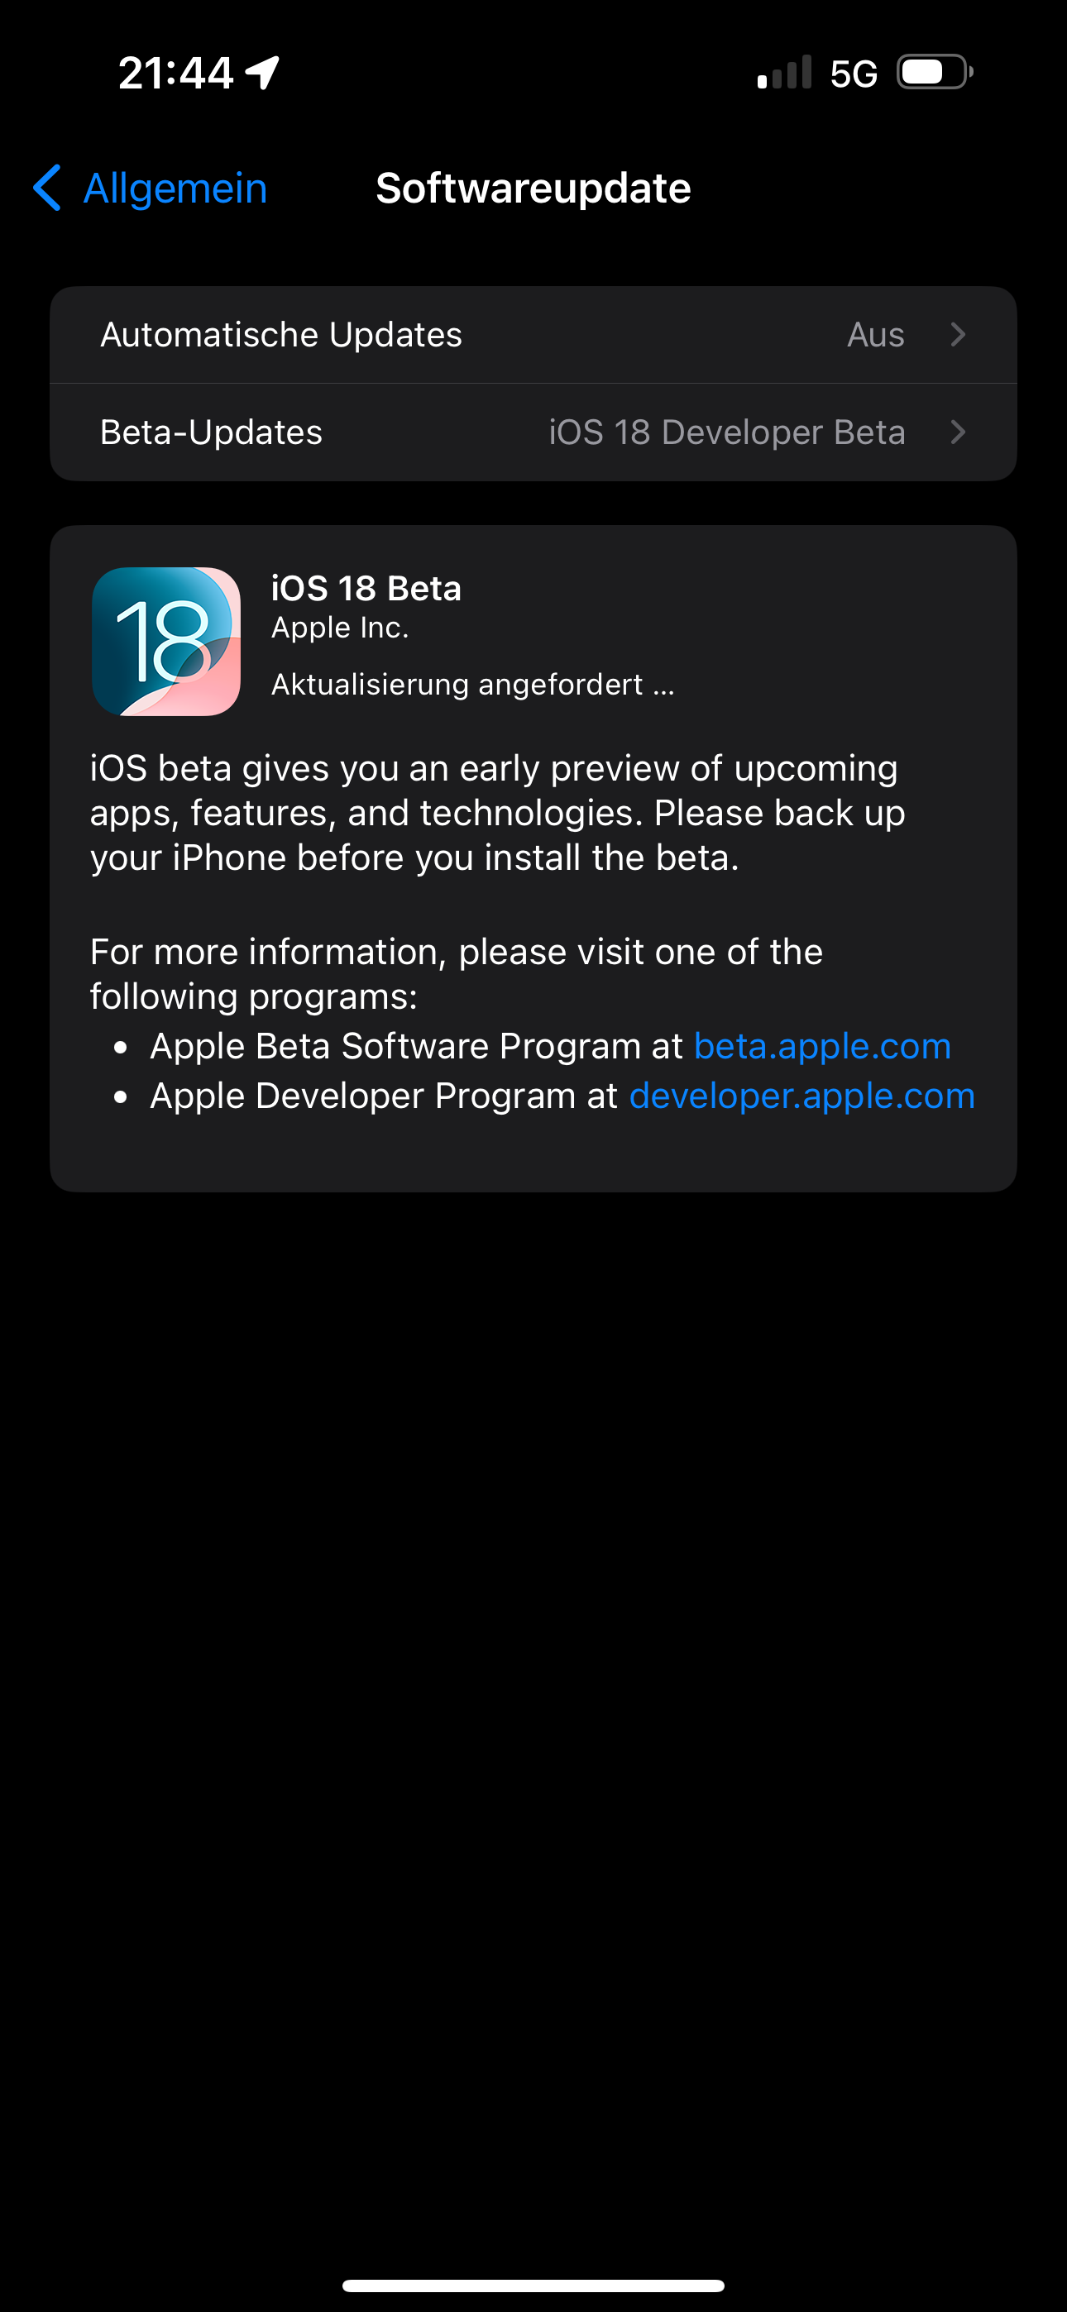Open Beta-Updates settings row
Screen dimensions: 1067x2312
click(533, 432)
